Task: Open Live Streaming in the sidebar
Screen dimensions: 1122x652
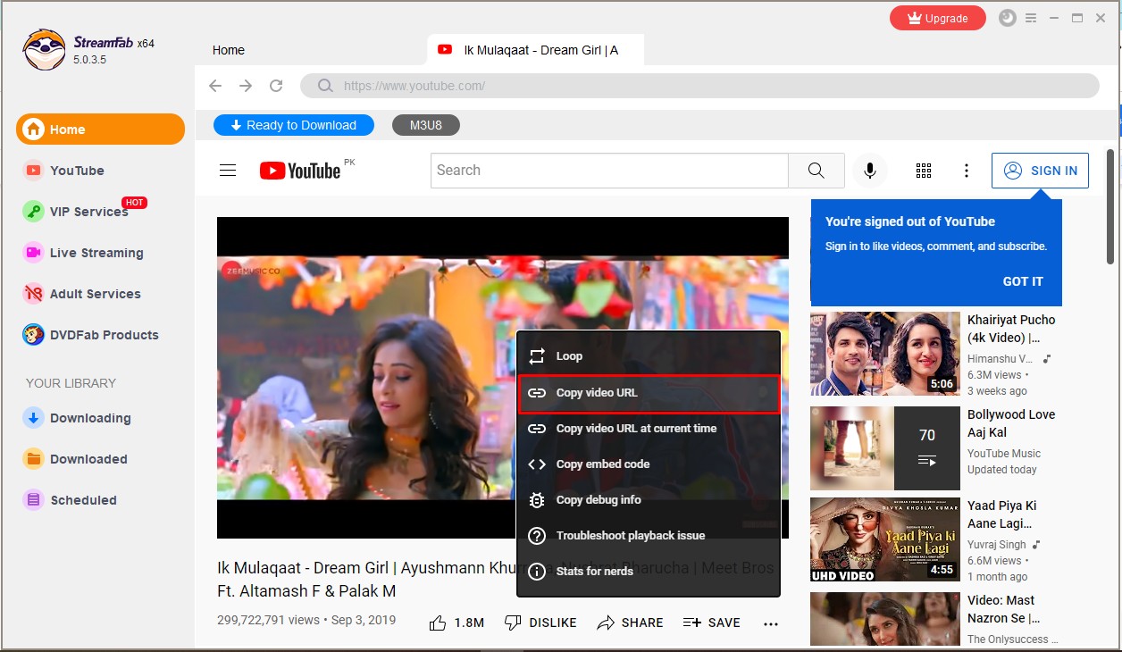Action: (84, 253)
